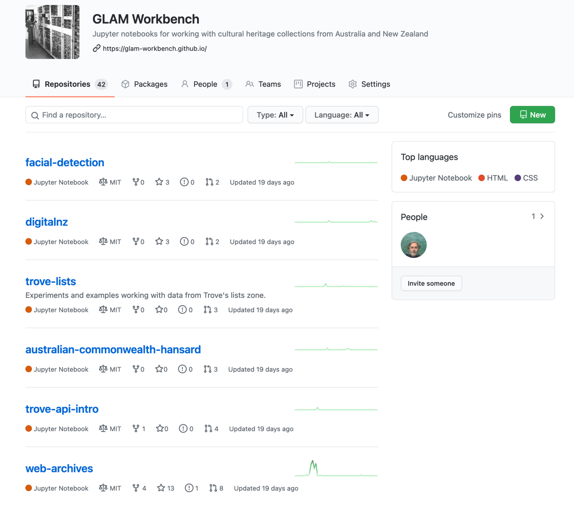Switch to the Repositories tab
Screen dimensions: 574x506
tap(70, 84)
